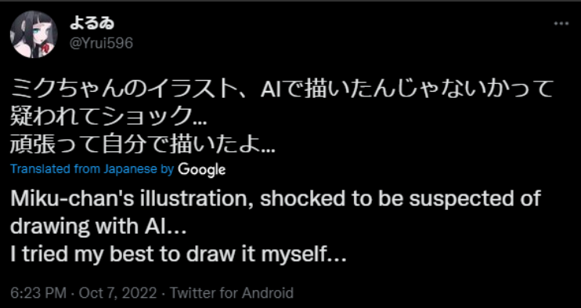The width and height of the screenshot is (581, 308).
Task: Open the tweet's three-dot more options menu
Action: point(561,24)
